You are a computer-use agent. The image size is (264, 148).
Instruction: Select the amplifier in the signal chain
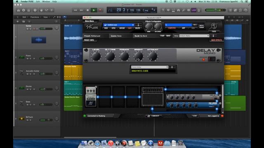click(x=152, y=97)
